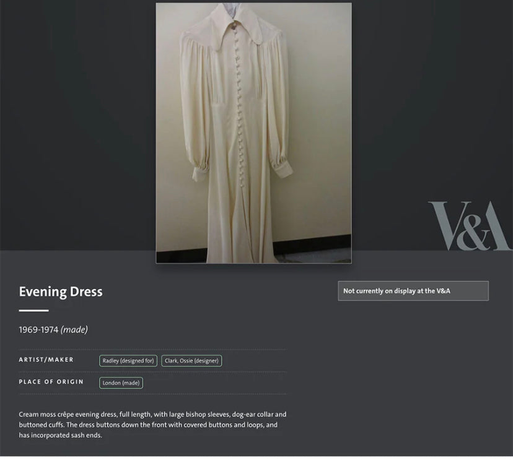Click 'Not currently on display at the V&A' box
The width and height of the screenshot is (513, 460).
click(x=413, y=290)
